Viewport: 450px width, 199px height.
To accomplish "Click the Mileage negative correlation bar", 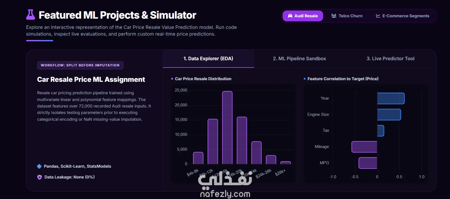I will pos(364,147).
